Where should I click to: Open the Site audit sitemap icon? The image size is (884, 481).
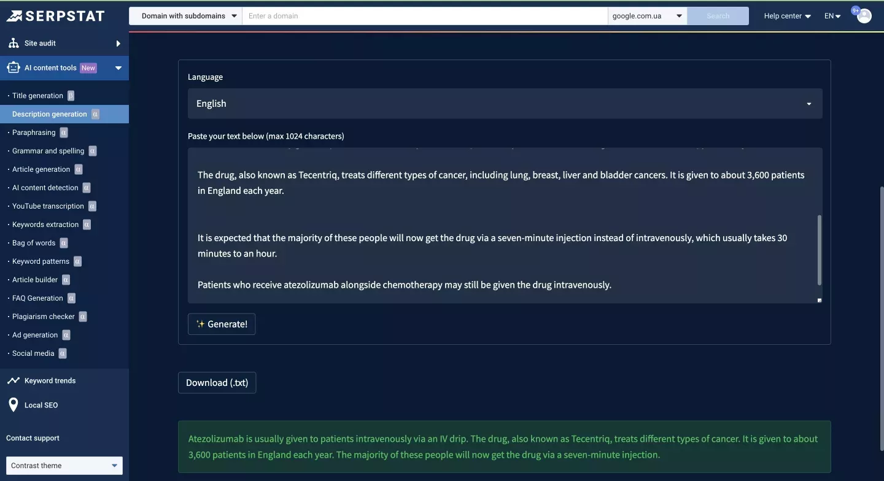[14, 43]
